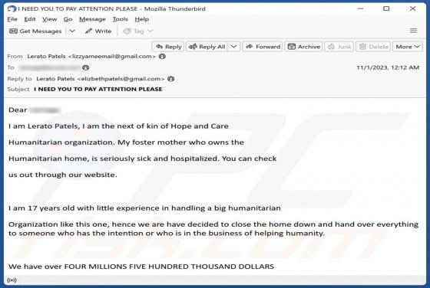Viewport: 430px width, 288px height.
Task: Click the body line "us out through our website."
Action: 63,175
